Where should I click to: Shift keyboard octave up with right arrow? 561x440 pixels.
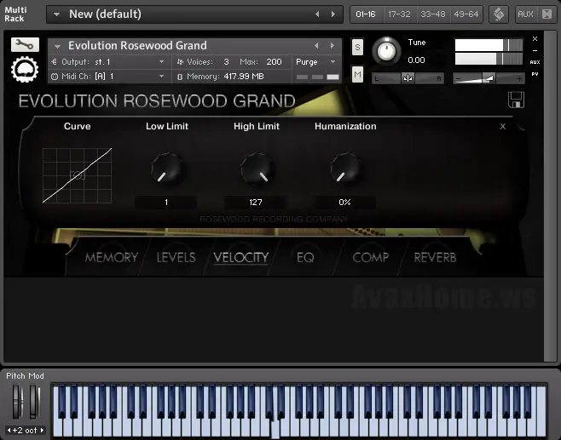coord(42,430)
